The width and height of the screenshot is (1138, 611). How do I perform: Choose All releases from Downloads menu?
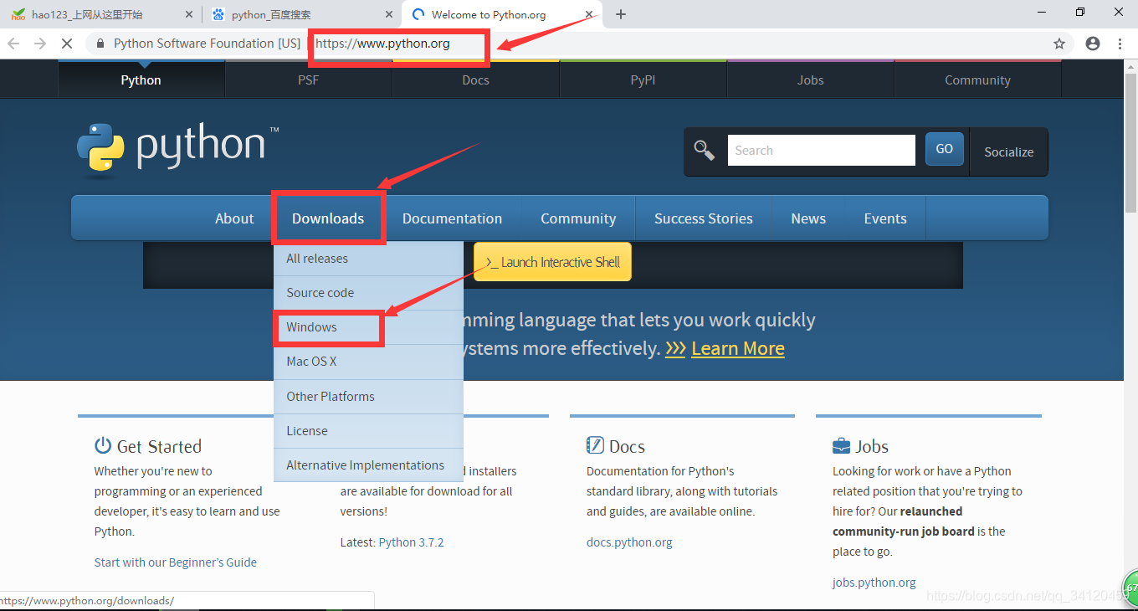coord(368,259)
